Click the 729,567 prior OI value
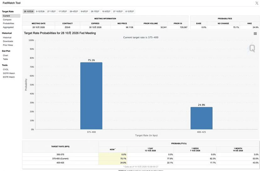 click(x=183, y=27)
